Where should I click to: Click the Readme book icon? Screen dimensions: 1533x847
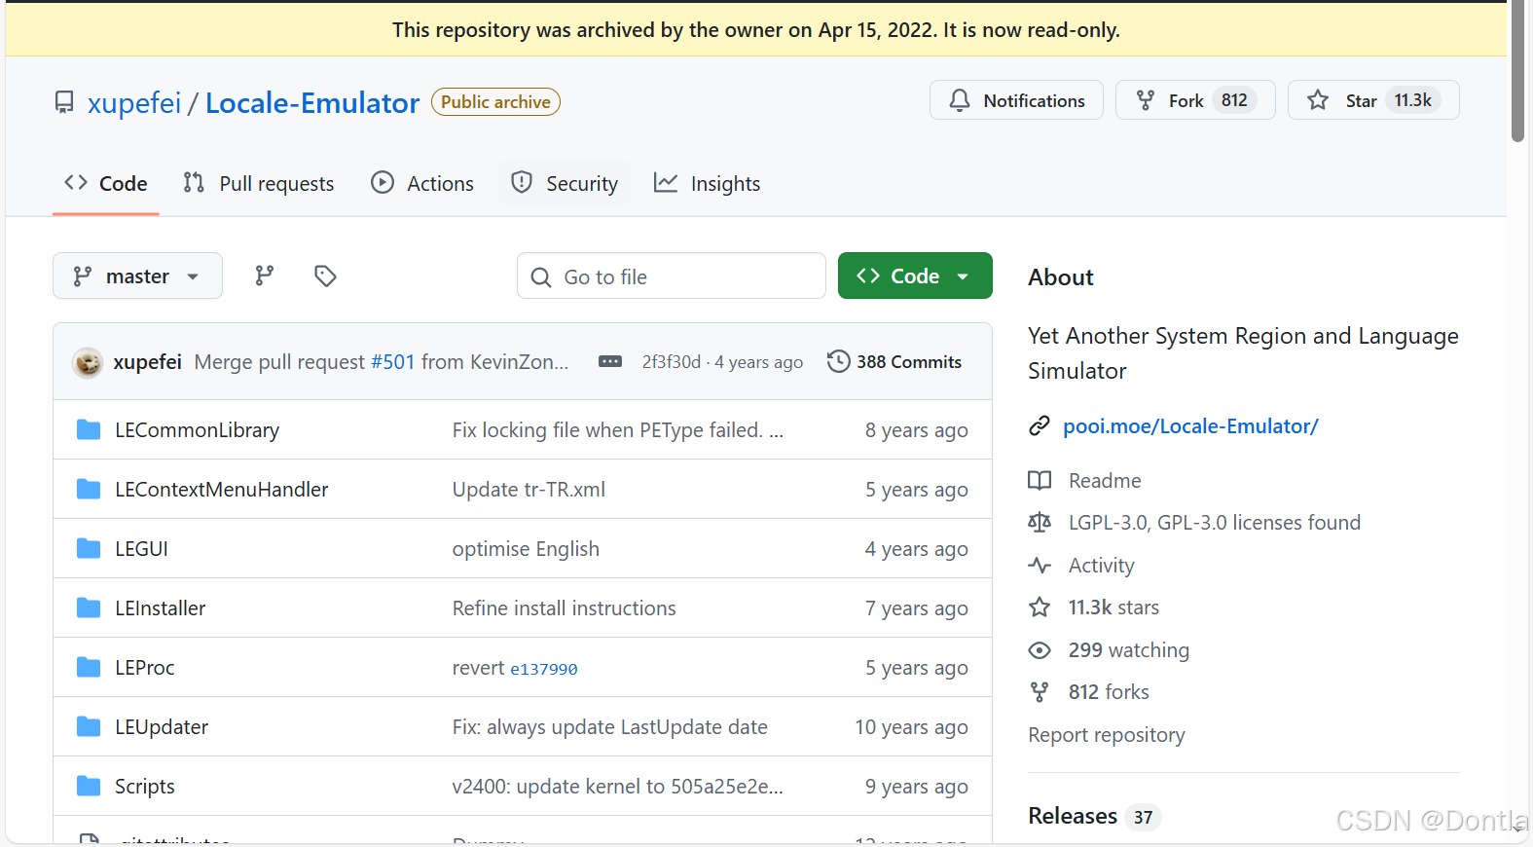point(1040,480)
